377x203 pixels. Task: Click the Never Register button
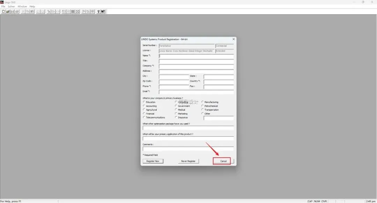pyautogui.click(x=188, y=161)
